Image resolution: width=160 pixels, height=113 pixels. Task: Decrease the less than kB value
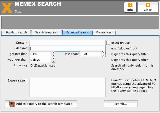[104, 55]
